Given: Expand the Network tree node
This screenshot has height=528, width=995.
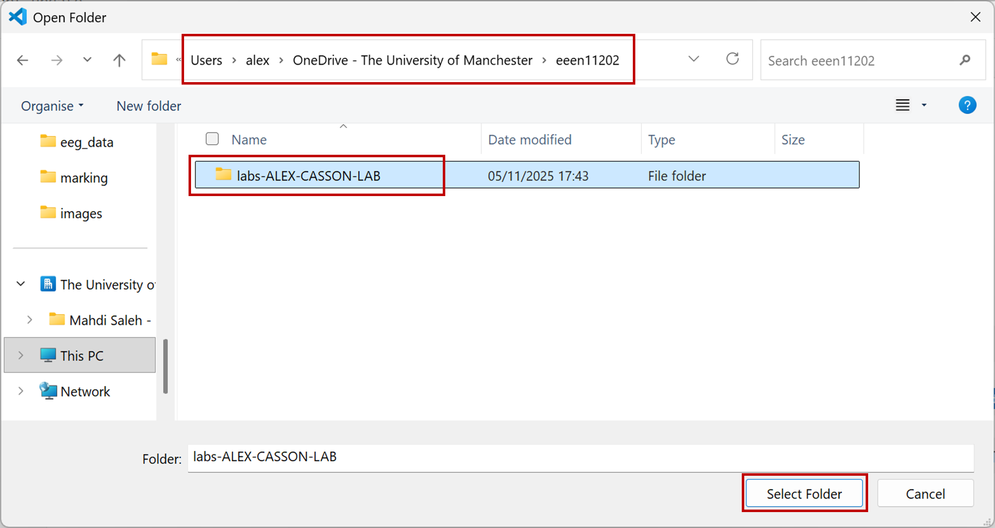Looking at the screenshot, I should coord(21,391).
